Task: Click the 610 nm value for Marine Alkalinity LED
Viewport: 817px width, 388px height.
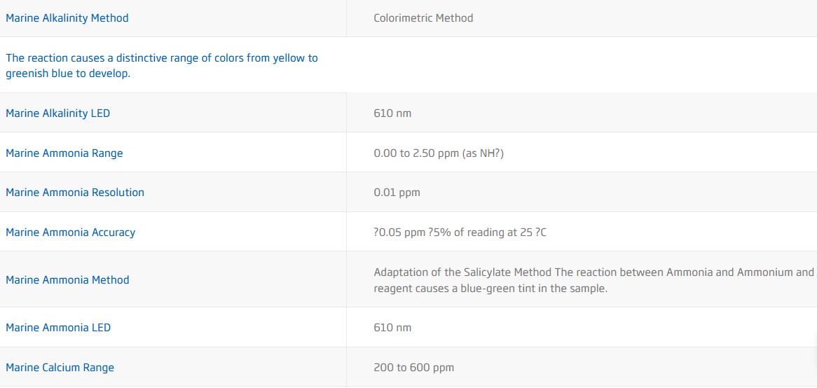Action: [x=392, y=113]
